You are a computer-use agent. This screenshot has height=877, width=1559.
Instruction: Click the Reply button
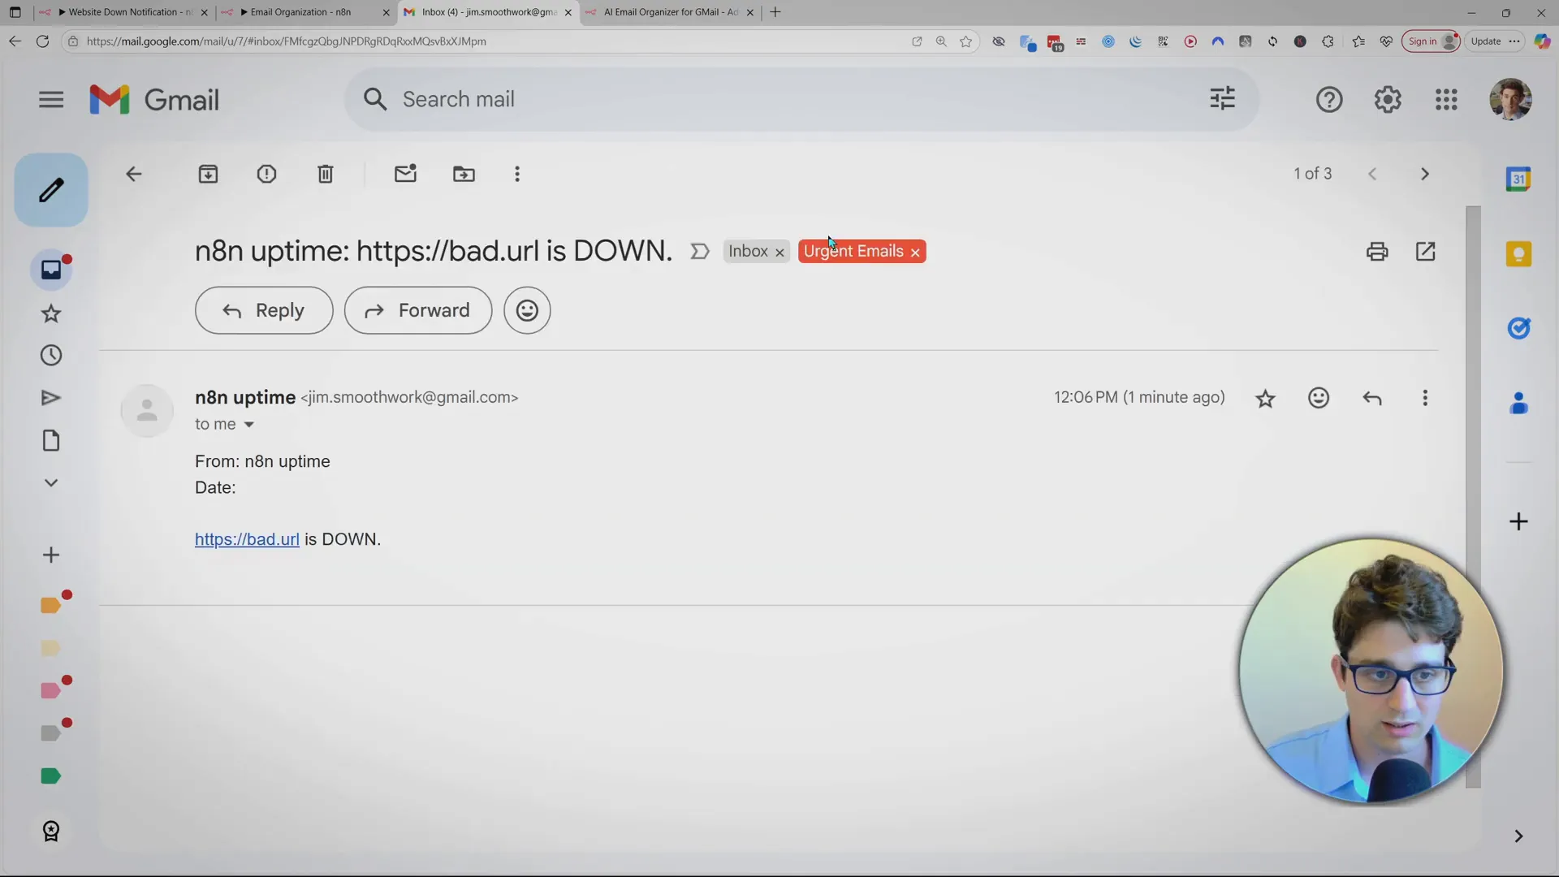point(264,310)
